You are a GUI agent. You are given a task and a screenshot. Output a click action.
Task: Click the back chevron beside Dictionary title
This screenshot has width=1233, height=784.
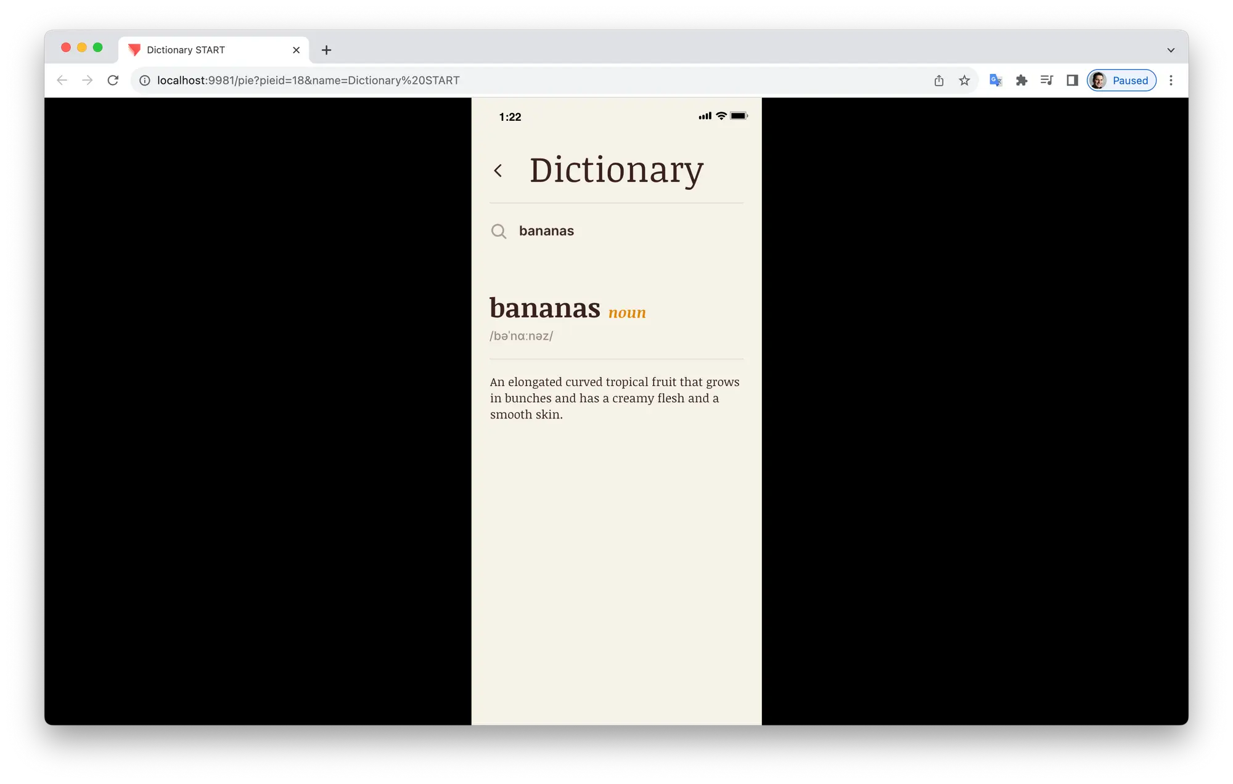point(498,171)
